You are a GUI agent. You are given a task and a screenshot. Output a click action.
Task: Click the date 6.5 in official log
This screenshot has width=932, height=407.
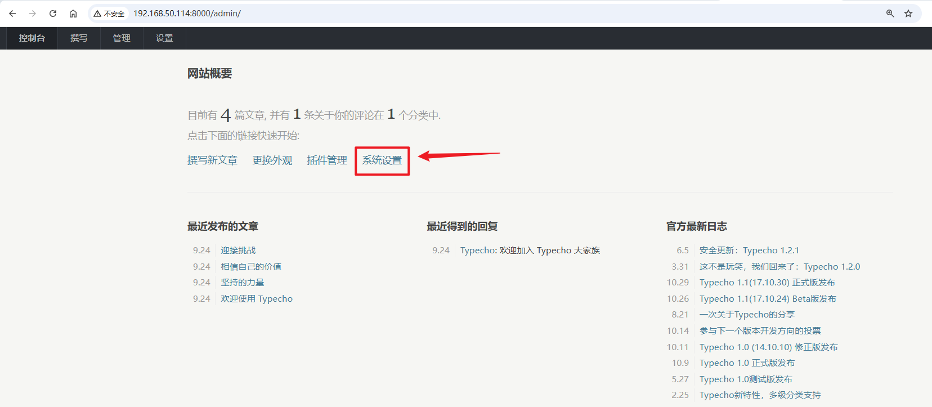[683, 251]
